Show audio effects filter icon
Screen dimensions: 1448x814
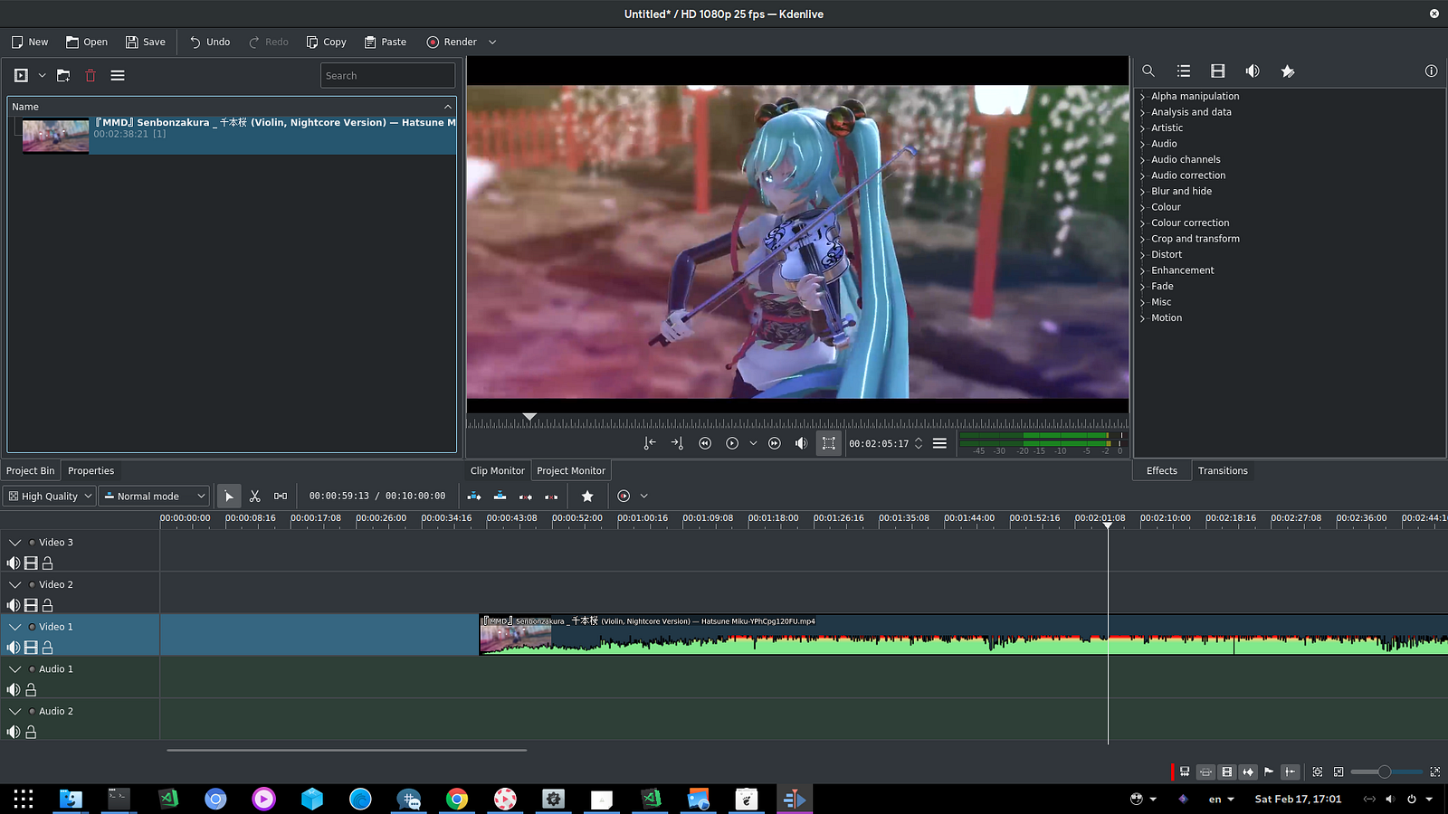pos(1253,71)
